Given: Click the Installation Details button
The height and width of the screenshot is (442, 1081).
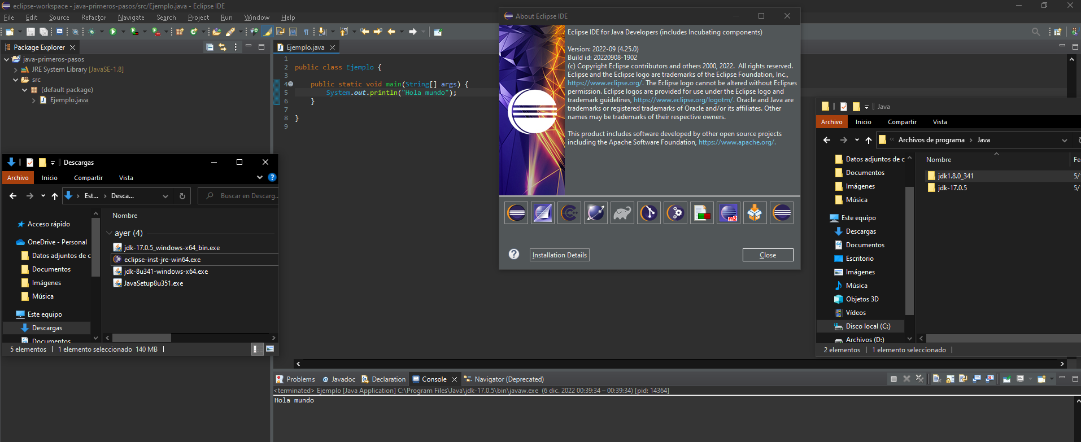Looking at the screenshot, I should click(560, 255).
